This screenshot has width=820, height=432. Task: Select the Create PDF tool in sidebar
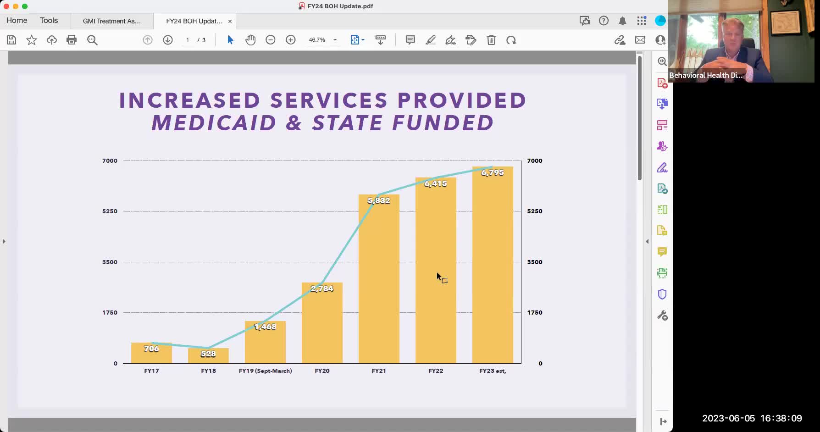click(662, 83)
